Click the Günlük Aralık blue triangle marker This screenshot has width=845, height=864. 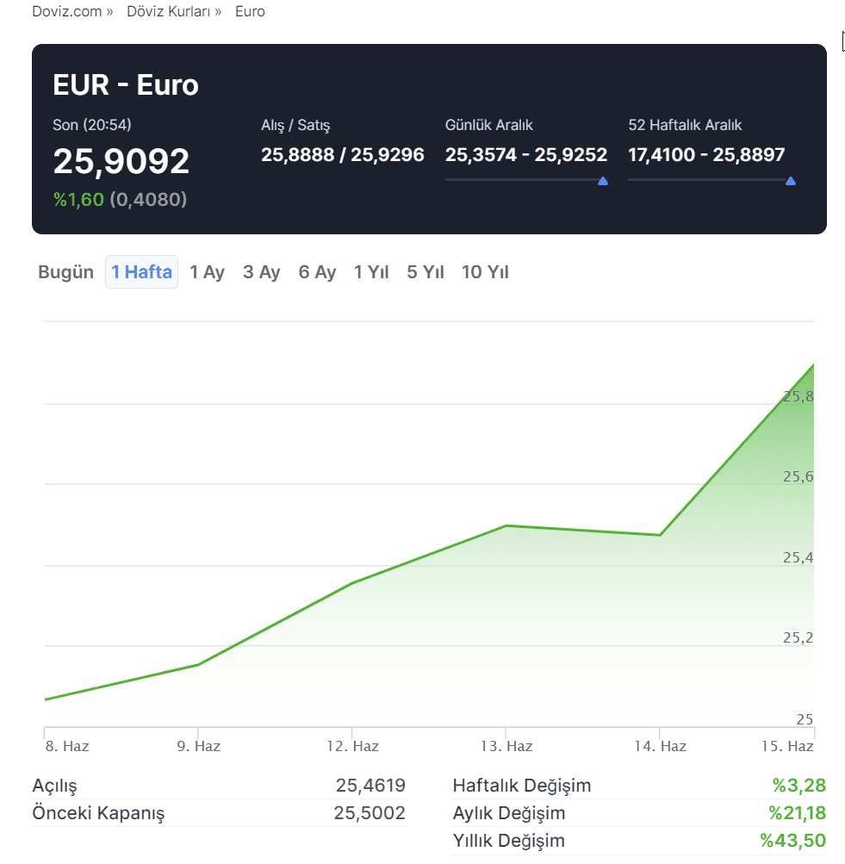click(603, 181)
